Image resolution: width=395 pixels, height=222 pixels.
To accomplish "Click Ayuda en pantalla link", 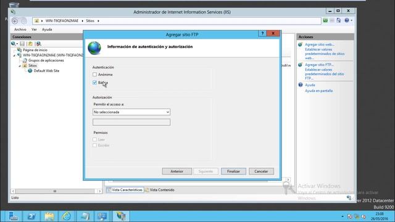I will pyautogui.click(x=318, y=91).
